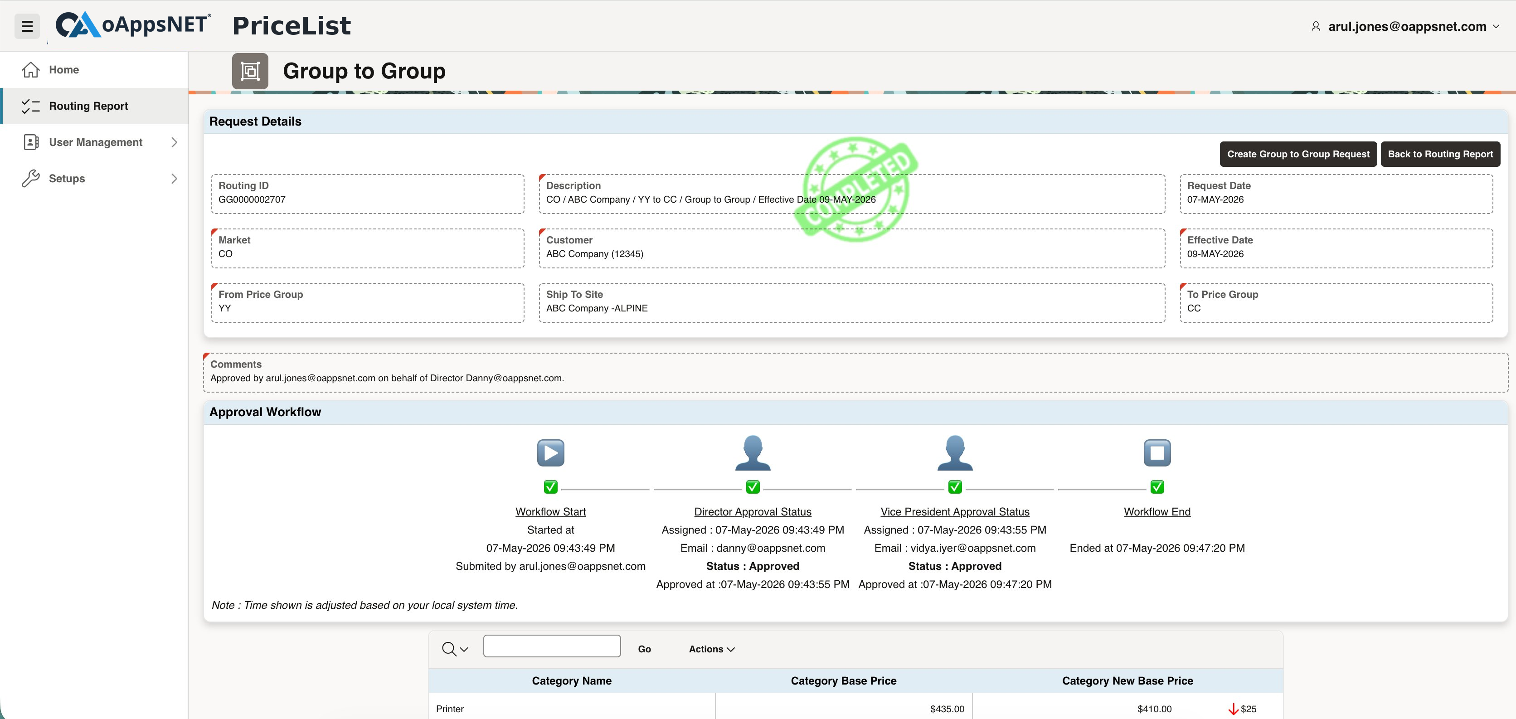Click the Workflow End stop icon

[1157, 452]
